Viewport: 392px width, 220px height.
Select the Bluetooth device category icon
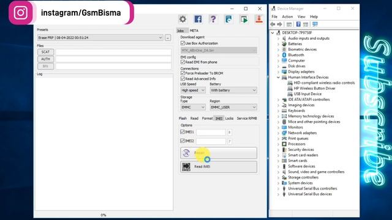pos(284,55)
